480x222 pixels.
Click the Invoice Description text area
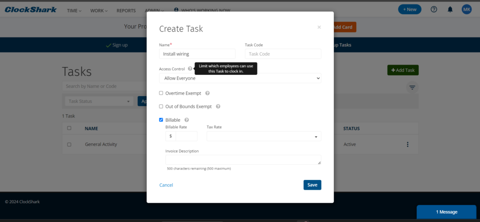click(243, 160)
